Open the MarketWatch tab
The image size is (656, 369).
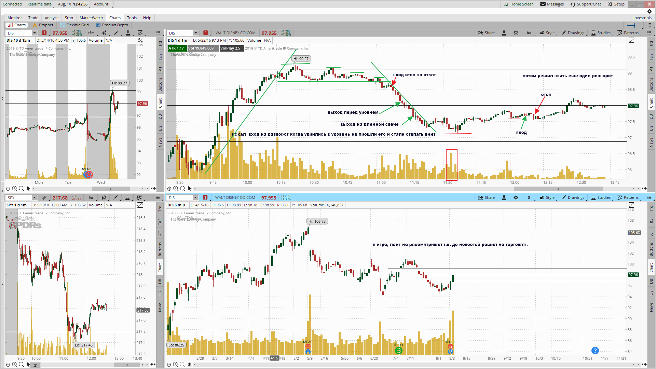pyautogui.click(x=91, y=18)
